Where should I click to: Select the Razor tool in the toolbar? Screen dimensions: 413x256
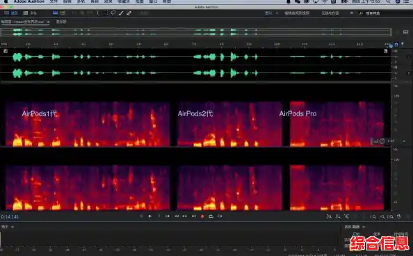(x=82, y=13)
